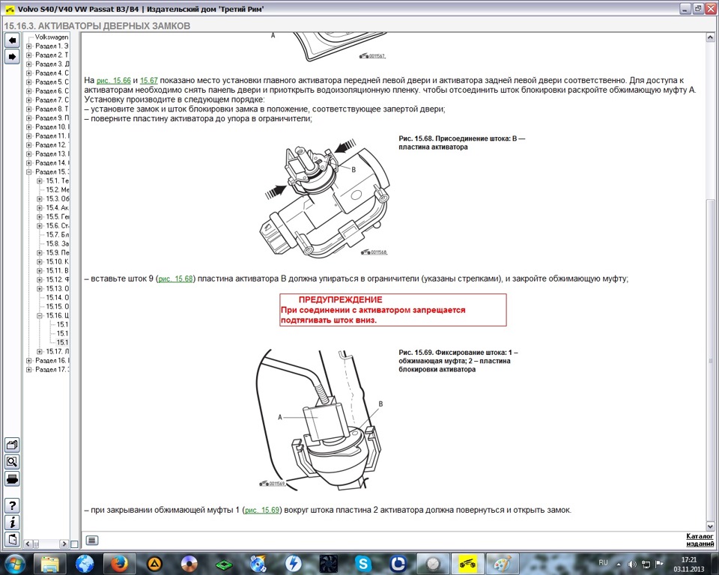The height and width of the screenshot is (575, 719).
Task: Collapse section 15.16 in the tree
Action: click(40, 315)
